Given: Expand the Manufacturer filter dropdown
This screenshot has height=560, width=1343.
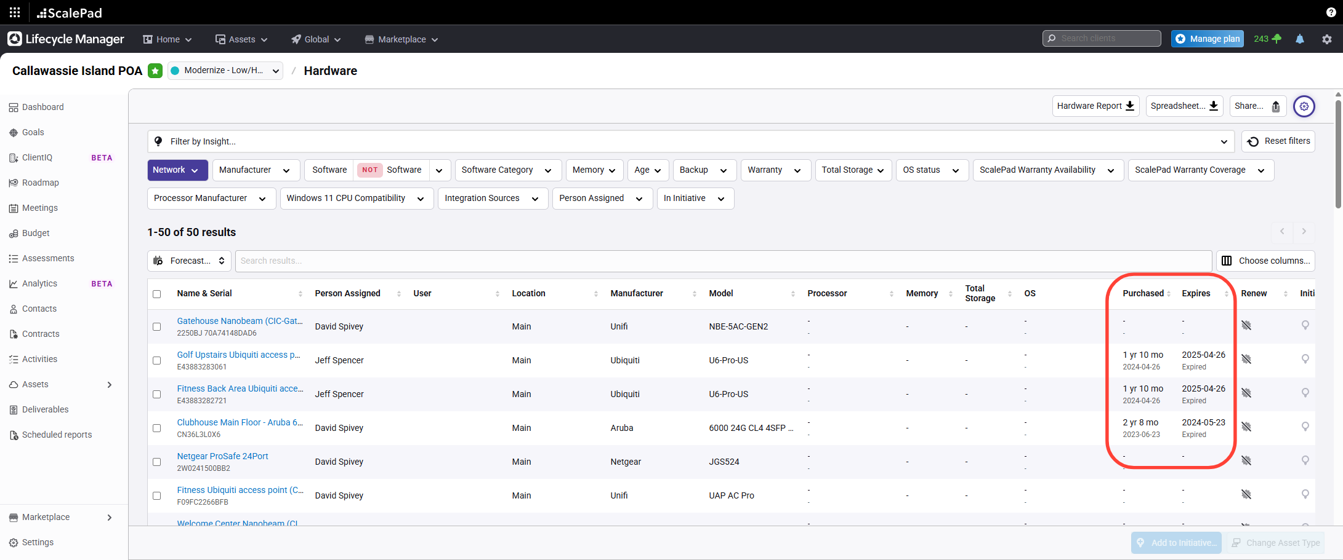Looking at the screenshot, I should click(x=256, y=170).
